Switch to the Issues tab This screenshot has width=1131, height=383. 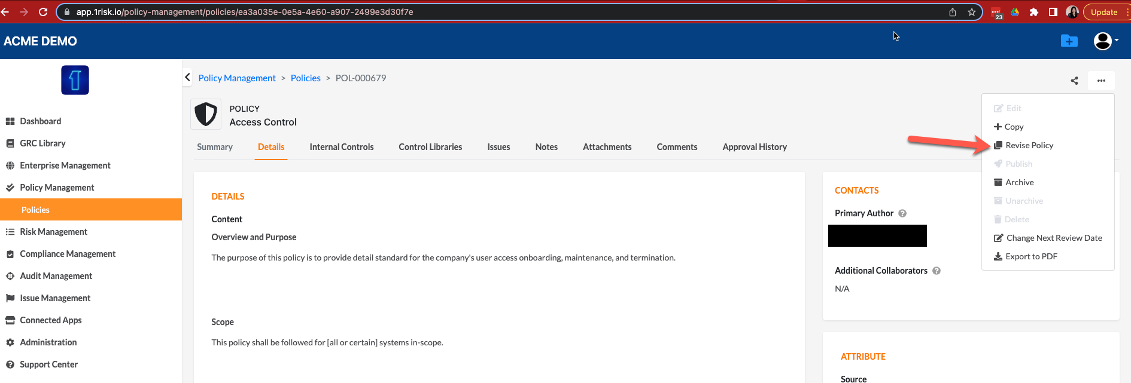(498, 147)
